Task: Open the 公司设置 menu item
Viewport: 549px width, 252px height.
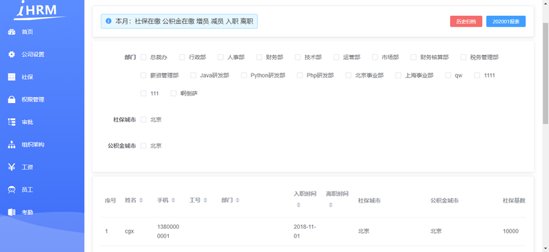Action: click(42, 54)
